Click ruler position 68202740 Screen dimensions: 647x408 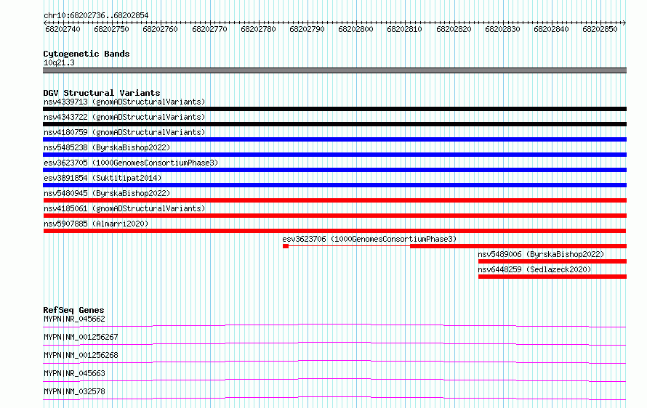pyautogui.click(x=63, y=29)
